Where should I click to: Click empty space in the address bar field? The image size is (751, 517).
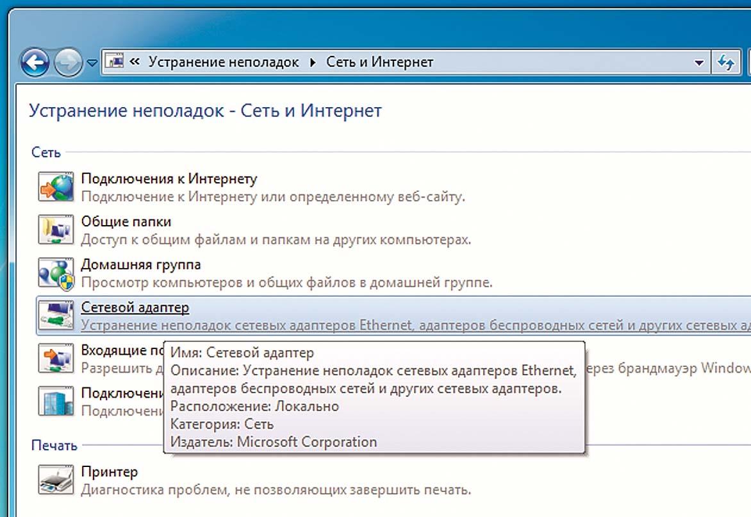pyautogui.click(x=564, y=62)
